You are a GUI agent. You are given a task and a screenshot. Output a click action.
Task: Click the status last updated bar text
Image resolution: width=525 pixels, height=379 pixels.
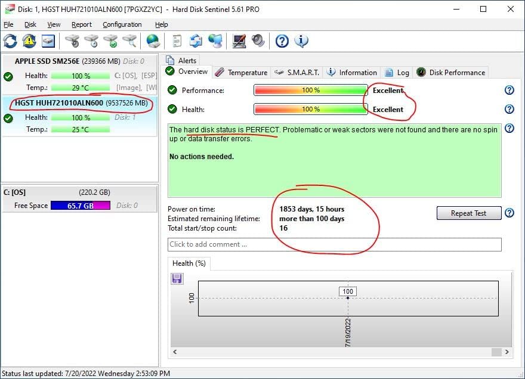(86, 374)
